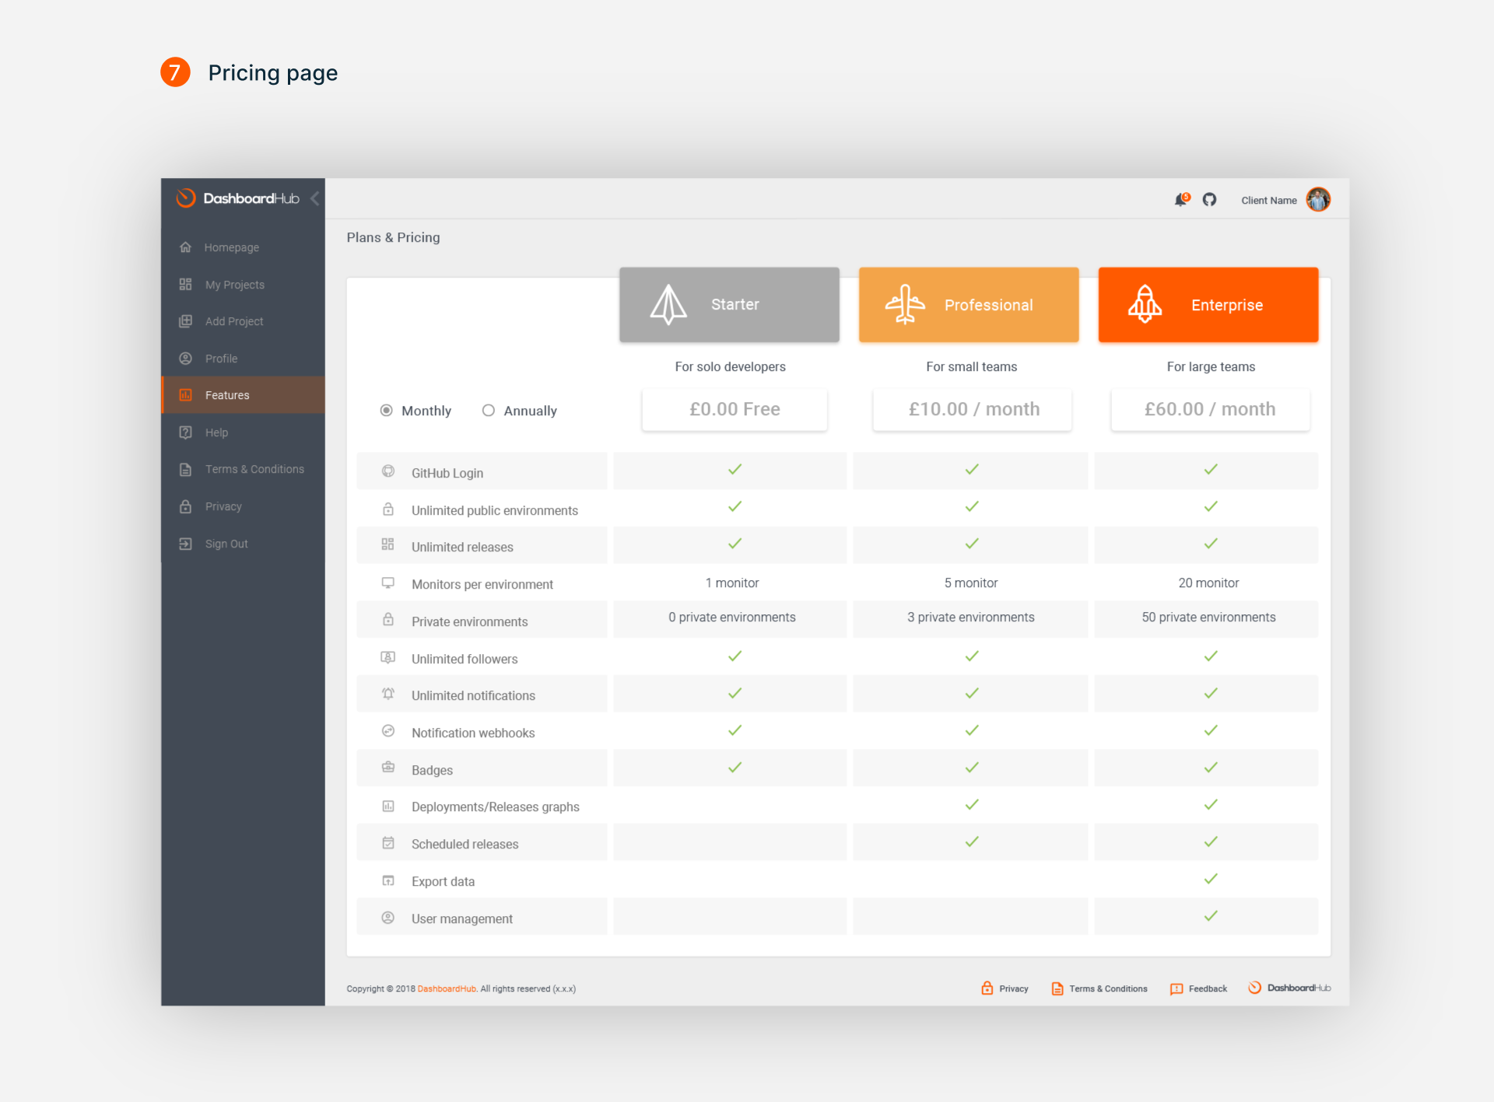Open the DashboardHub copyright link

pos(447,989)
